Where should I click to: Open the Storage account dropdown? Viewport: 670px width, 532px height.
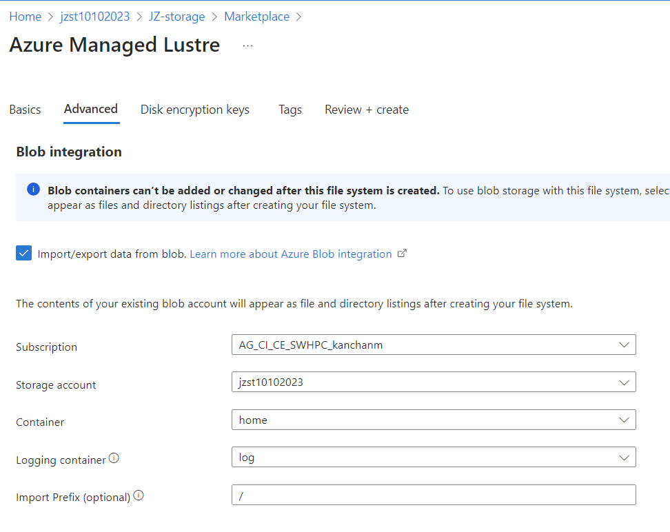point(434,382)
